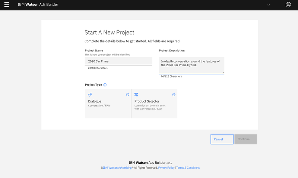
Task: Focus the Project Name input field
Action: (x=118, y=61)
